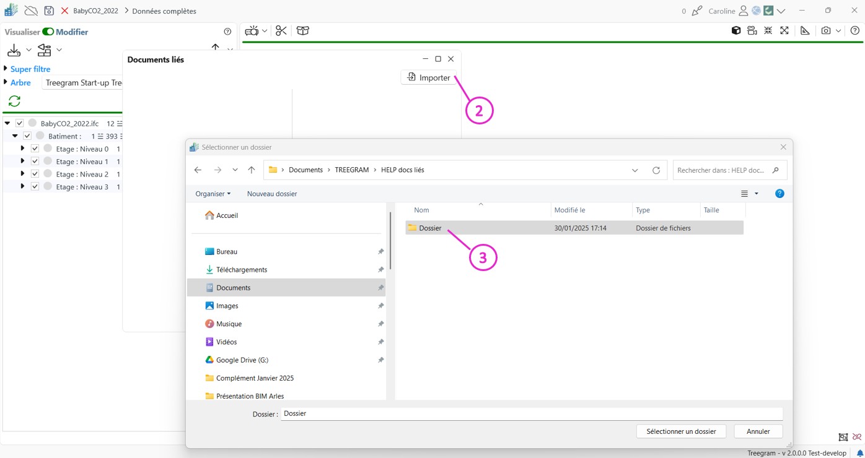865x458 pixels.
Task: Click the open box section icon
Action: 303,31
